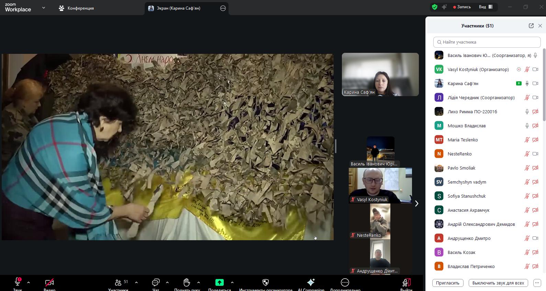Open more options on the shared screen tab
Image resolution: width=546 pixels, height=291 pixels.
point(223,8)
